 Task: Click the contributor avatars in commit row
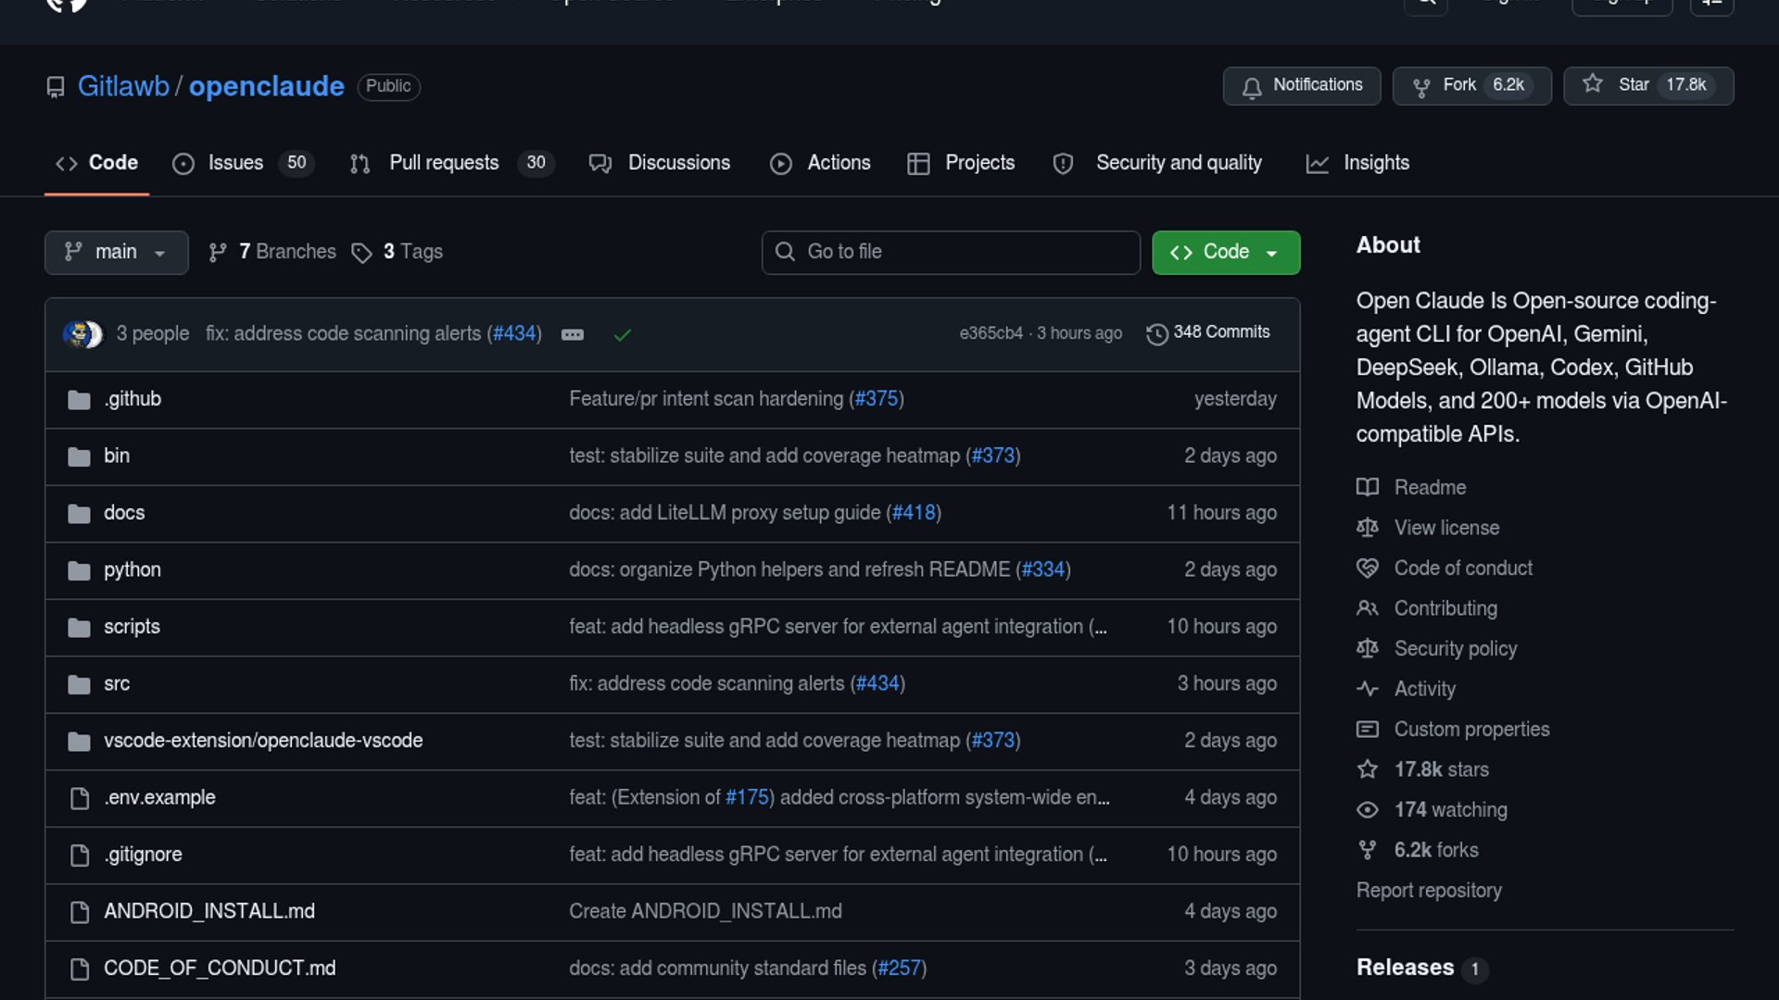[82, 333]
